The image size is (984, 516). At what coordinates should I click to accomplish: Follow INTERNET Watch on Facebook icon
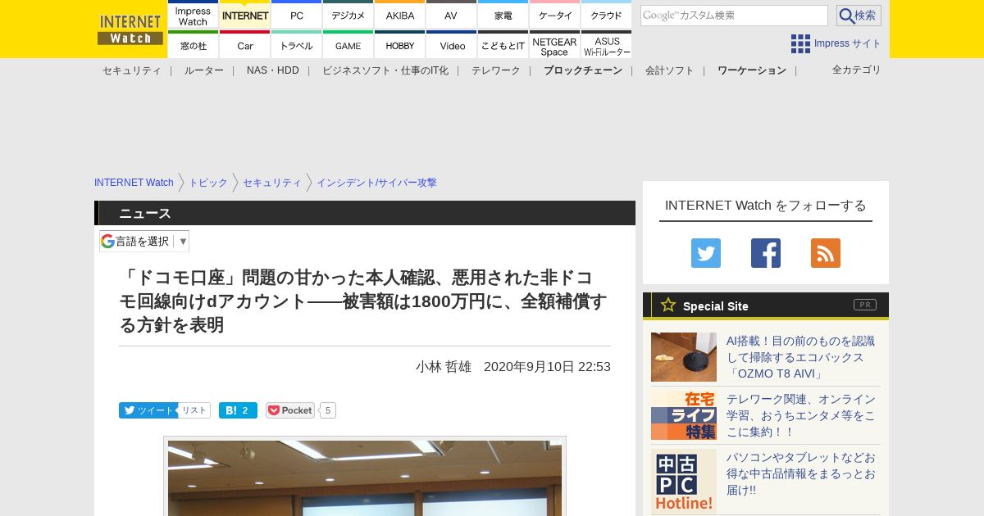pyautogui.click(x=766, y=253)
